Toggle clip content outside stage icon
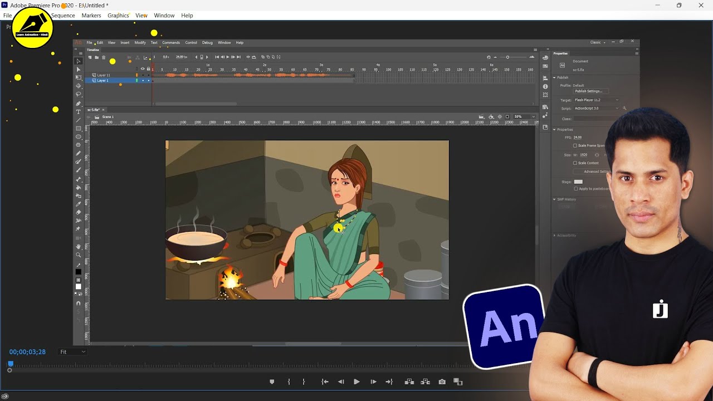The image size is (713, 401). click(x=507, y=116)
